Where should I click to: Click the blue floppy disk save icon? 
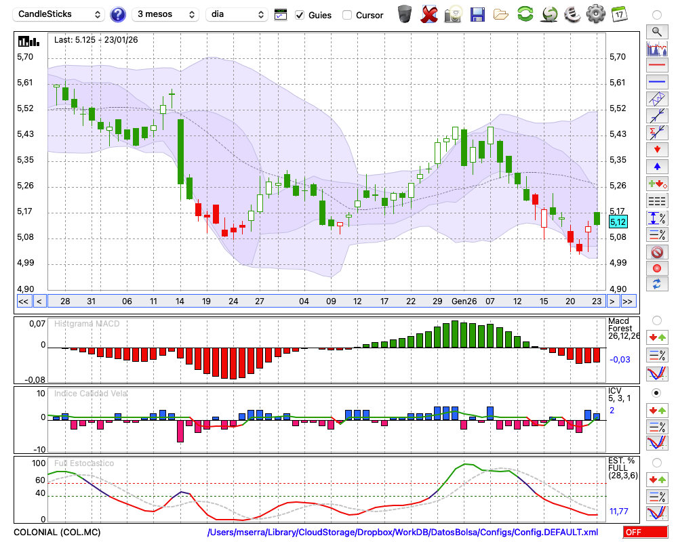click(477, 14)
